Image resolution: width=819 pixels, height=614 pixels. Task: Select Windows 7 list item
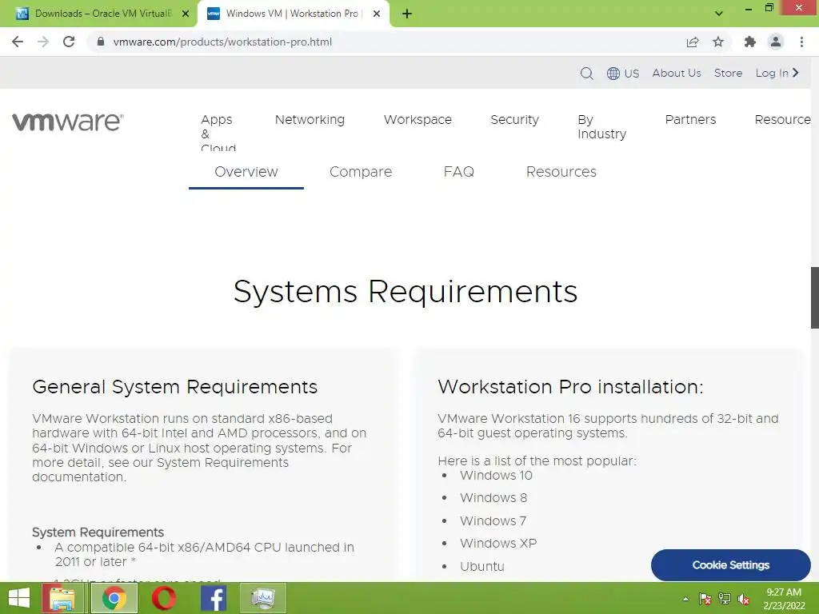point(493,520)
